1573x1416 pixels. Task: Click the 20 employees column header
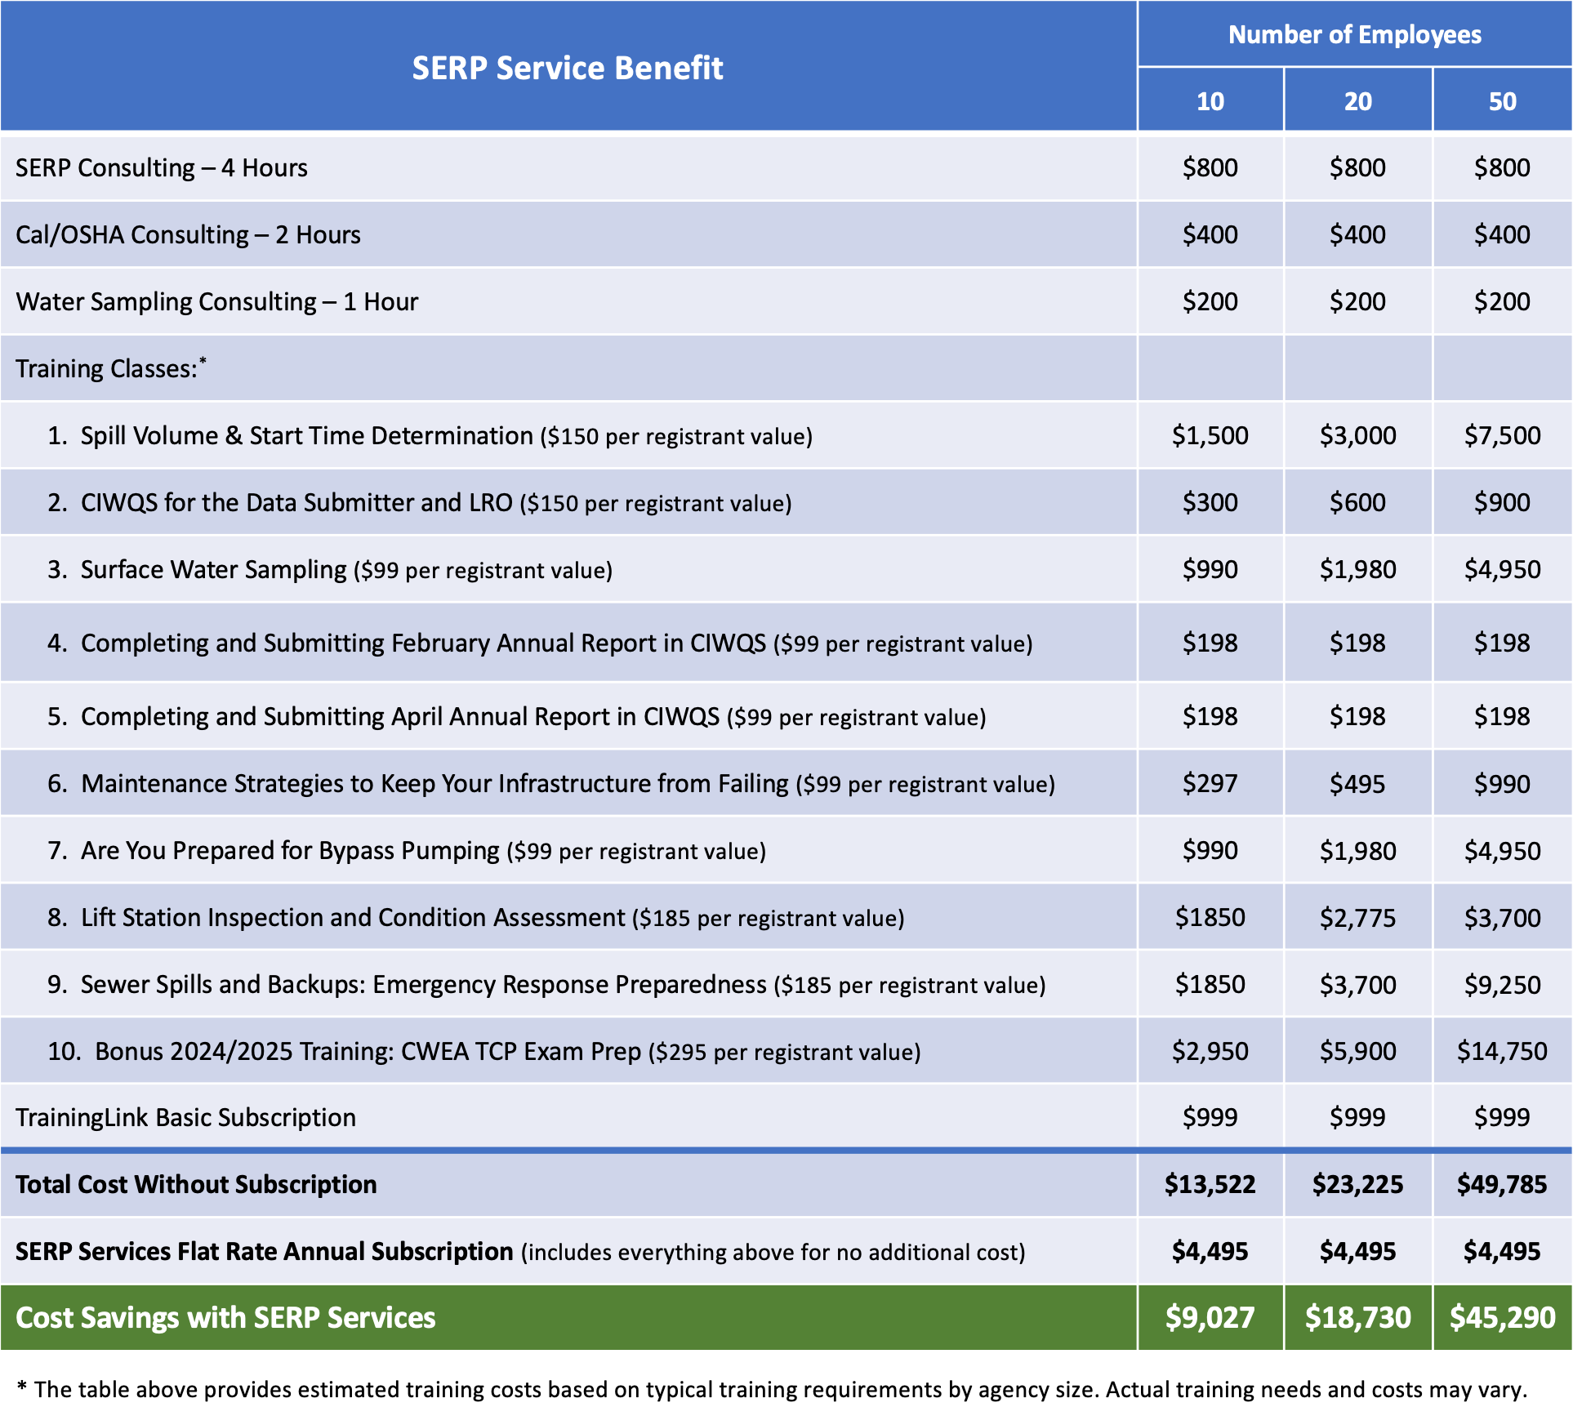tap(1357, 101)
